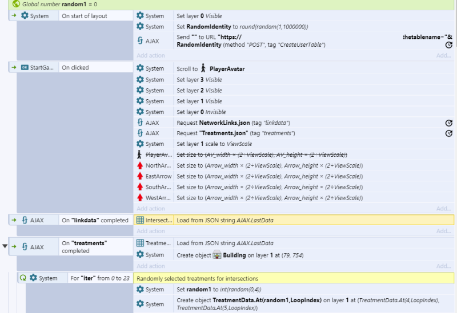Click 'Add action' under On linkdata completed event
Screen dimensions: 457x313
[151, 231]
